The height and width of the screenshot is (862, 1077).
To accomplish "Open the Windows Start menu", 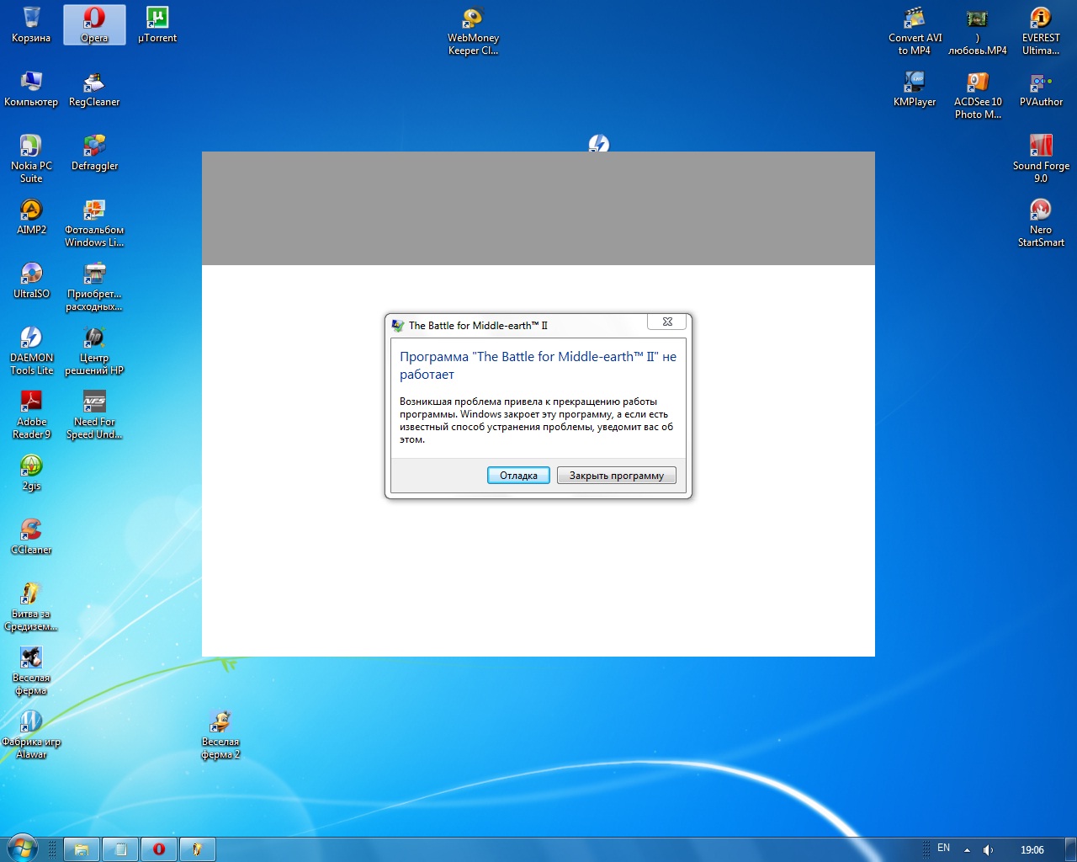I will click(23, 849).
